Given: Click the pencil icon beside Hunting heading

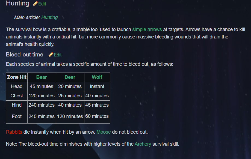Looking at the screenshot, I should (35, 4).
